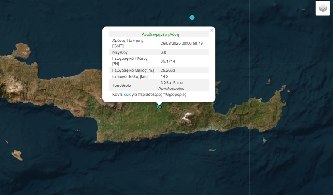Open the map layers control

tap(323, 8)
